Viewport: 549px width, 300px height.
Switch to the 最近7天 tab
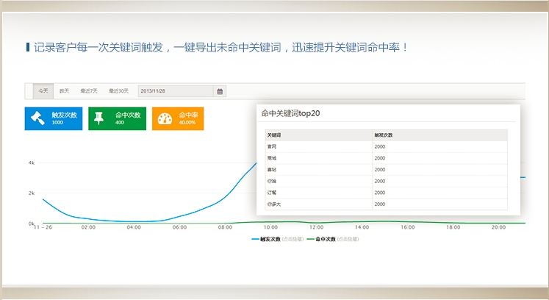tap(90, 91)
